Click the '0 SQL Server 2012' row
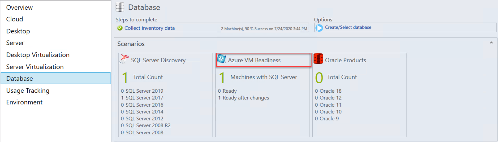This screenshot has width=498, height=142. click(x=142, y=118)
